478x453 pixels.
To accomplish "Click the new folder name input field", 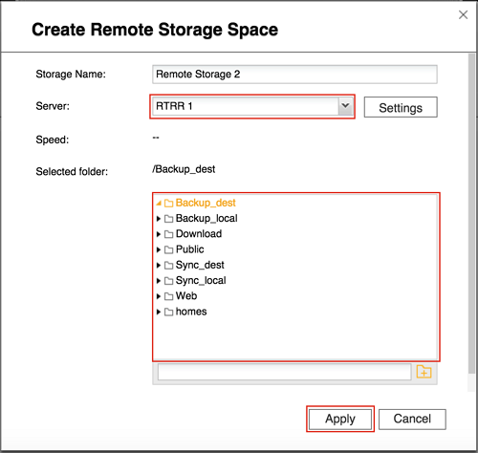I will click(x=284, y=372).
